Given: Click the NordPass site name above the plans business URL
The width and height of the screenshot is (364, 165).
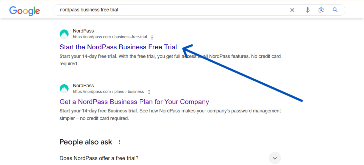Looking at the screenshot, I should point(83,86).
